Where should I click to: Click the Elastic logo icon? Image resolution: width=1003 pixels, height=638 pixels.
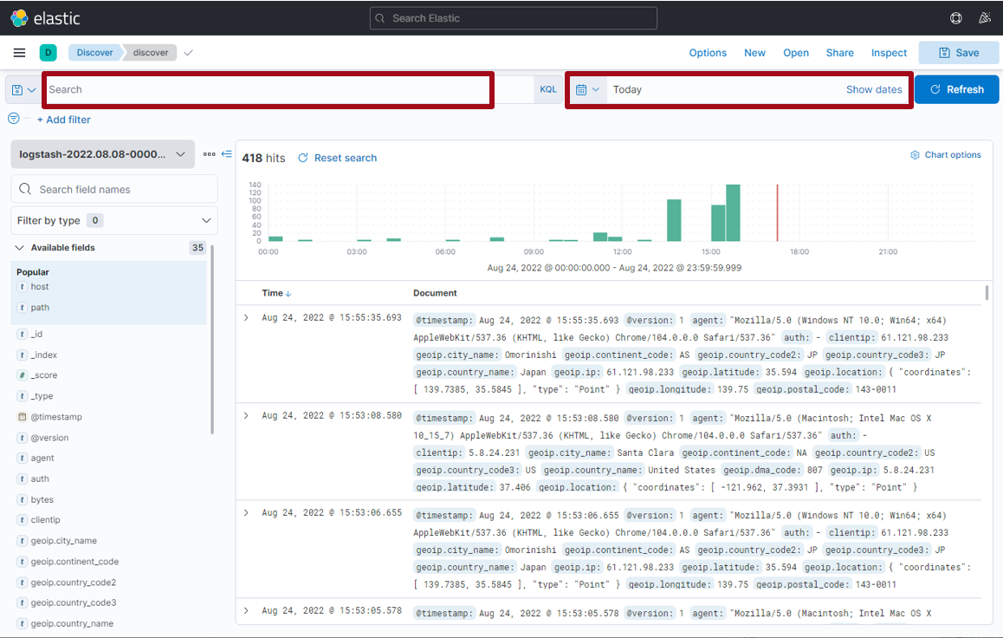(x=19, y=17)
